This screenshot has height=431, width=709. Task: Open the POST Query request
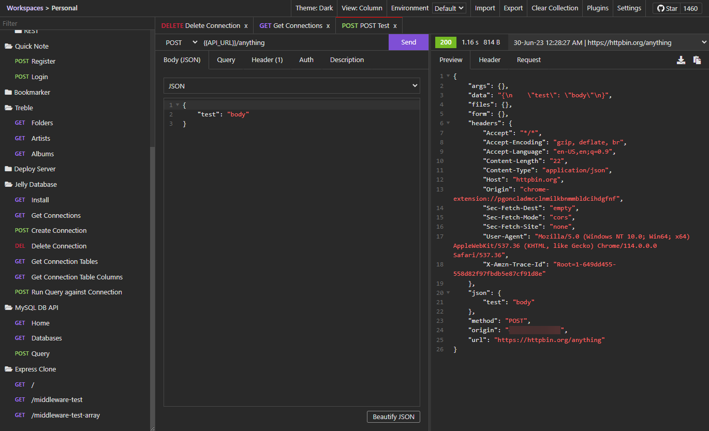tap(32, 354)
